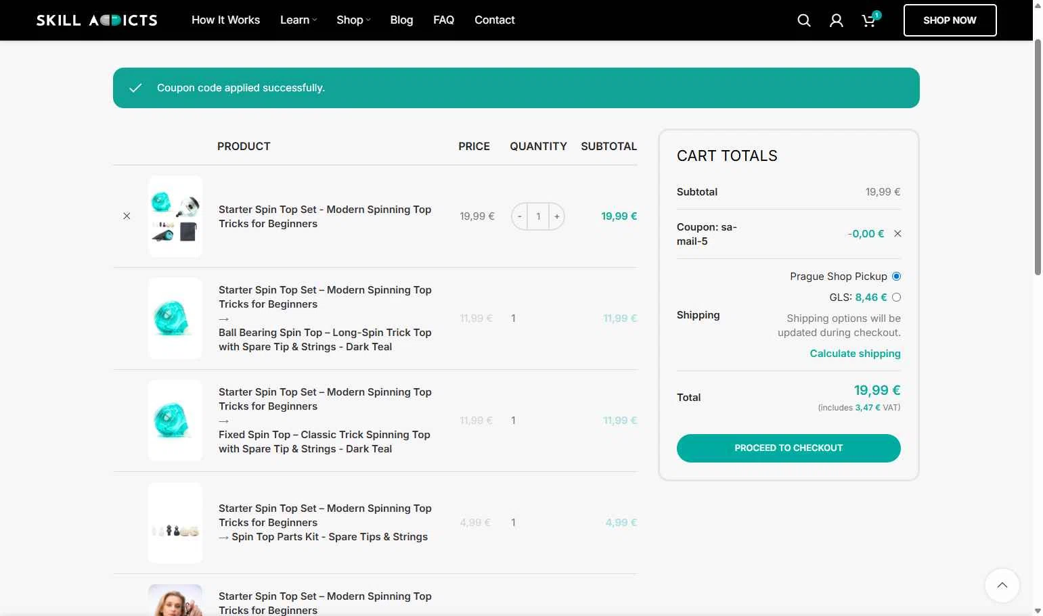
Task: Open the FAQ page
Action: click(x=443, y=20)
